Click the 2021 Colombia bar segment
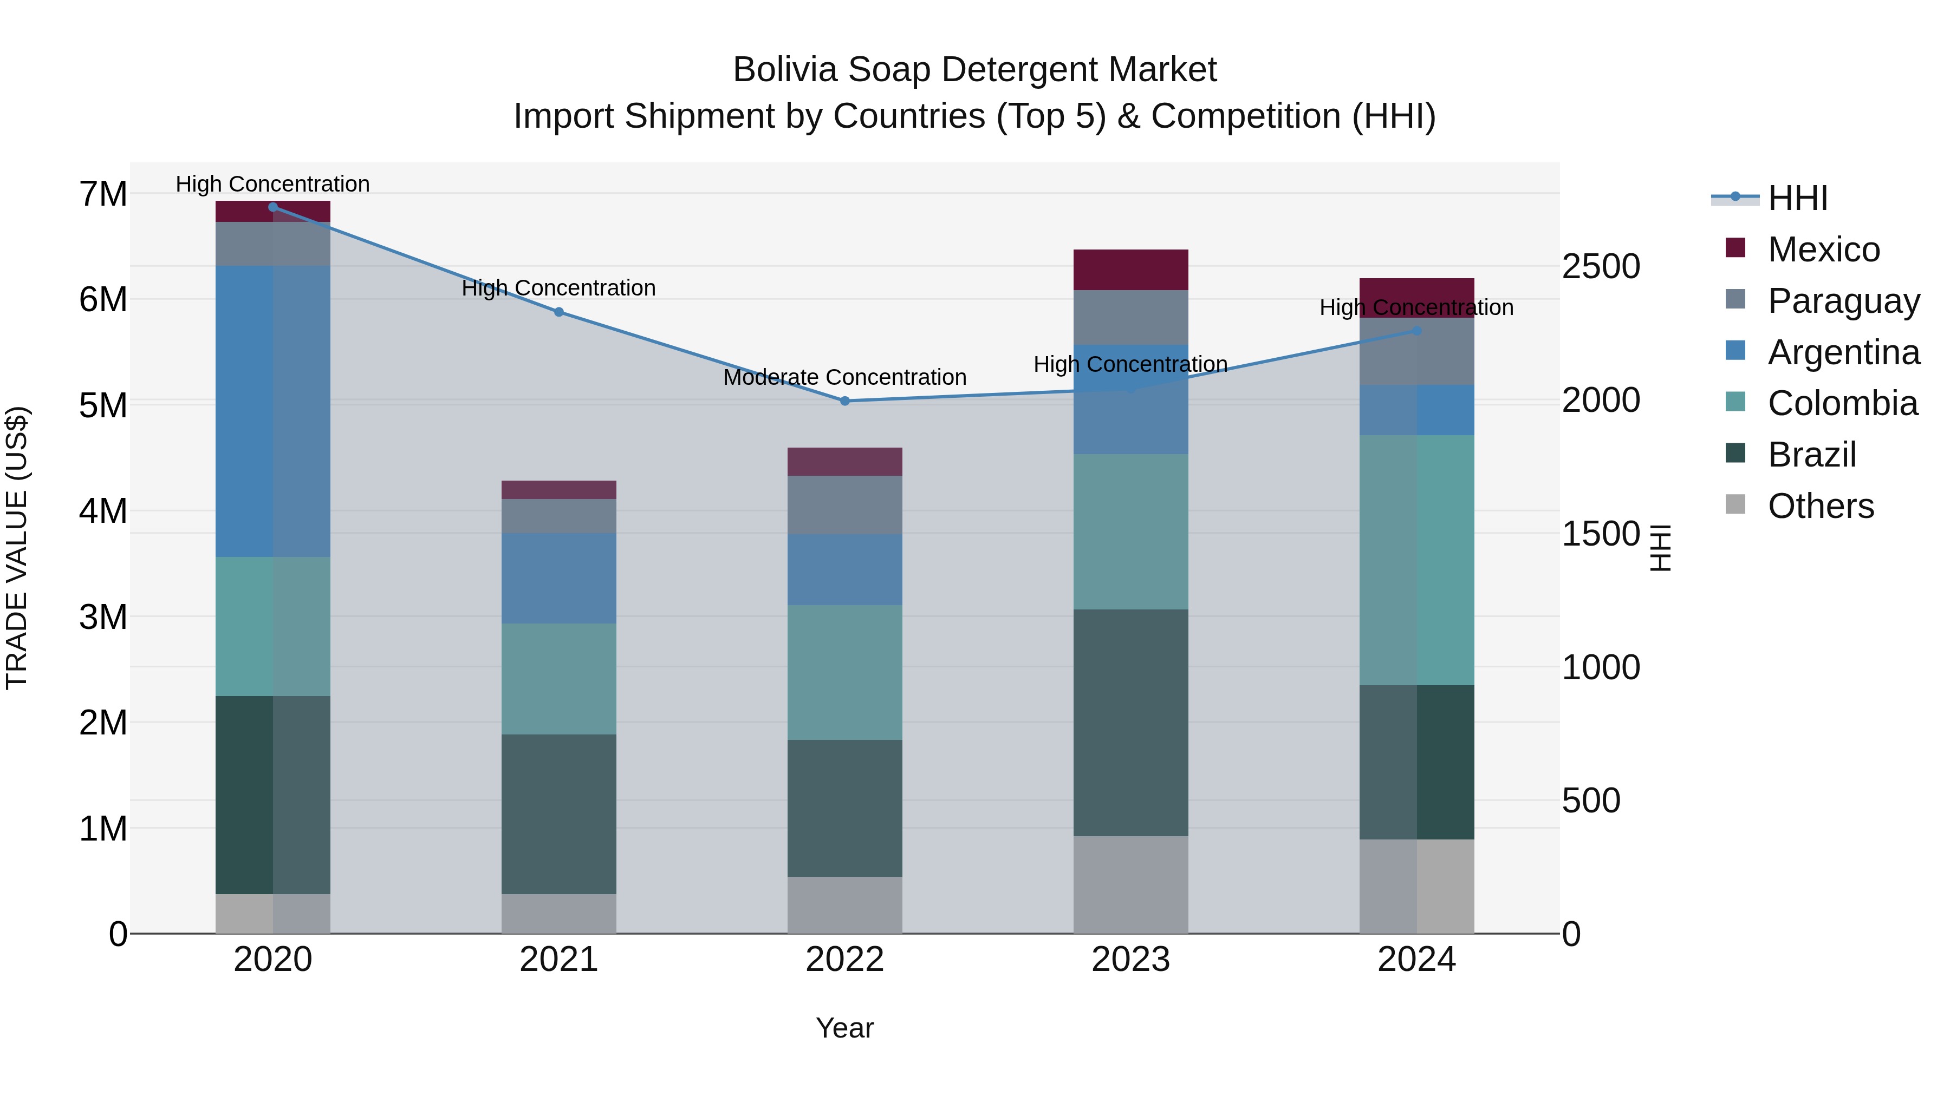 [558, 679]
